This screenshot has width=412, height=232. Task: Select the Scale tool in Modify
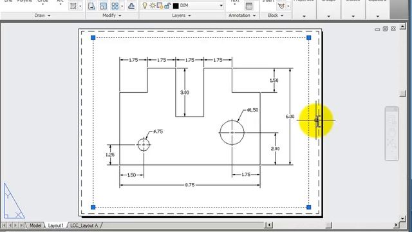(x=103, y=6)
